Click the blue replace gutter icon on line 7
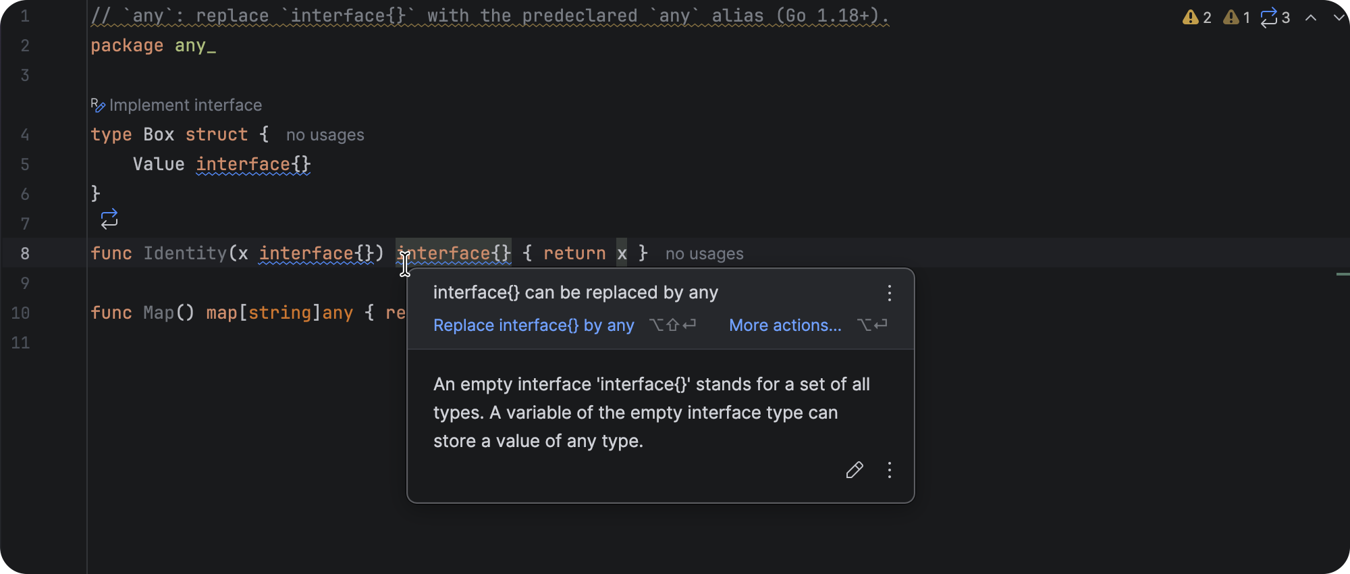This screenshot has height=574, width=1350. coord(109,219)
